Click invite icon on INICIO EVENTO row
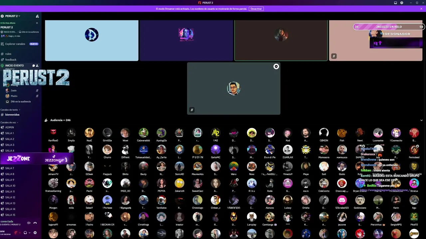426x239 pixels. pyautogui.click(x=37, y=66)
